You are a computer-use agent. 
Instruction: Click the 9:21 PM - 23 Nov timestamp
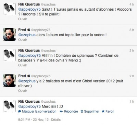tap(33, 120)
